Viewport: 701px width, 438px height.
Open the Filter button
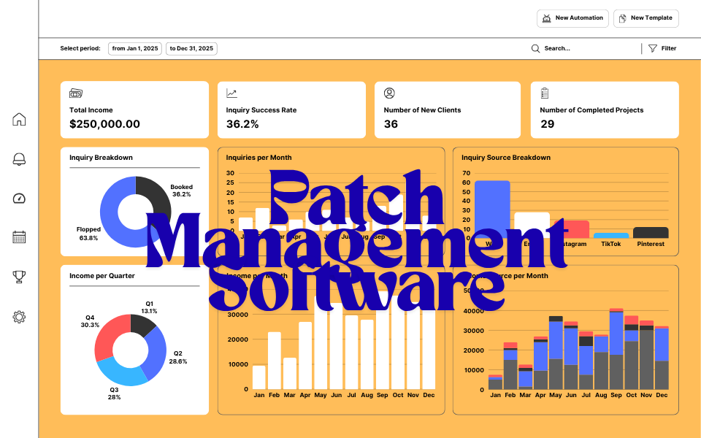click(662, 48)
